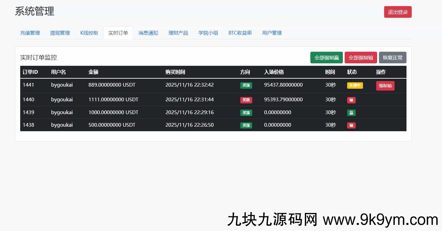
Task: View the BTC收益率 tab
Action: tap(240, 33)
